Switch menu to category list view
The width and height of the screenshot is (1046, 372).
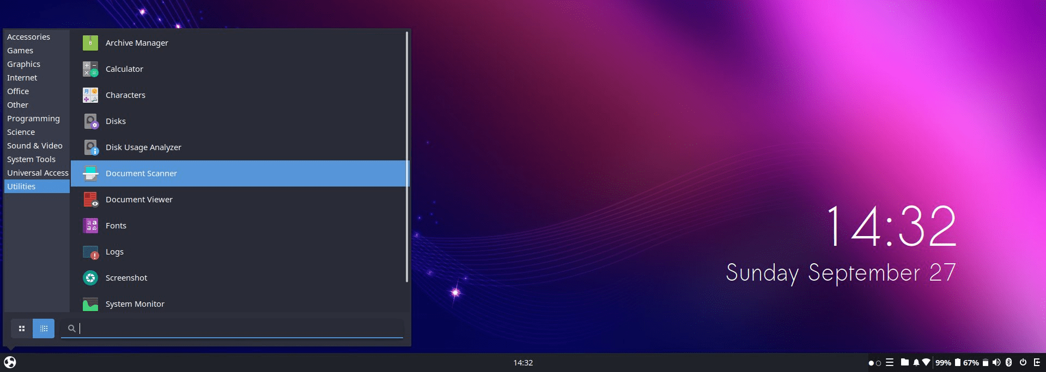coord(44,328)
